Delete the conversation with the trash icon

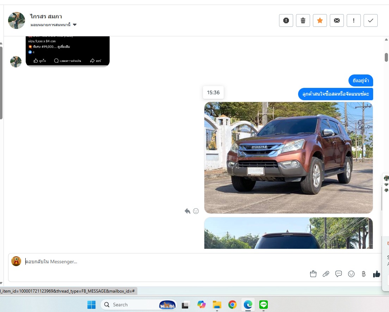303,20
